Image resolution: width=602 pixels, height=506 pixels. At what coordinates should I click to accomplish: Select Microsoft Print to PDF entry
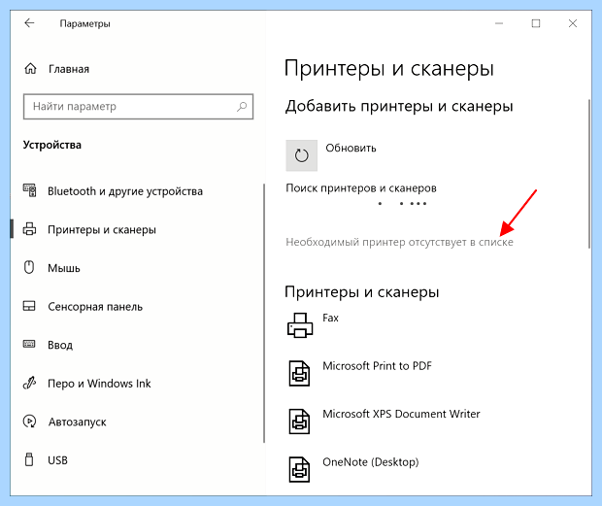[377, 366]
